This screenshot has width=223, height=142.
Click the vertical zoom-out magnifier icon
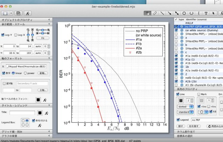pos(28,30)
